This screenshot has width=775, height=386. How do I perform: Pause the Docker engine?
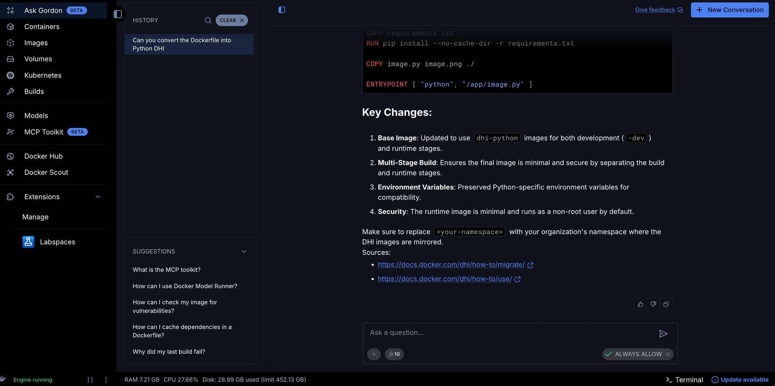pos(90,380)
